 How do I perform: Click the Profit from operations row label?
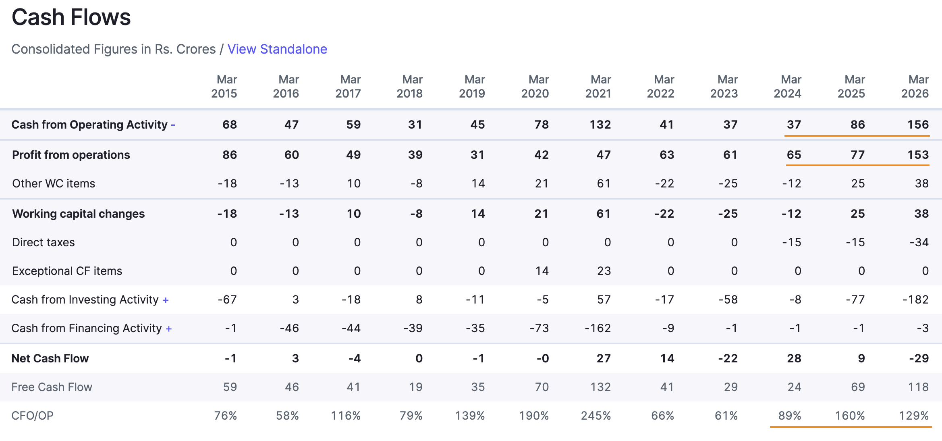(x=71, y=155)
